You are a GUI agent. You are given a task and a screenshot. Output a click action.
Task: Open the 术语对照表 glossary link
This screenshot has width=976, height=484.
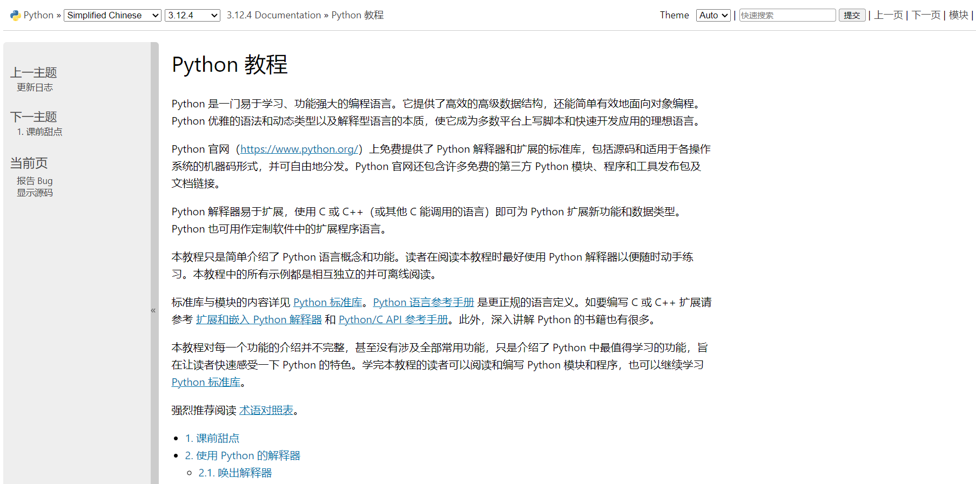pyautogui.click(x=266, y=410)
